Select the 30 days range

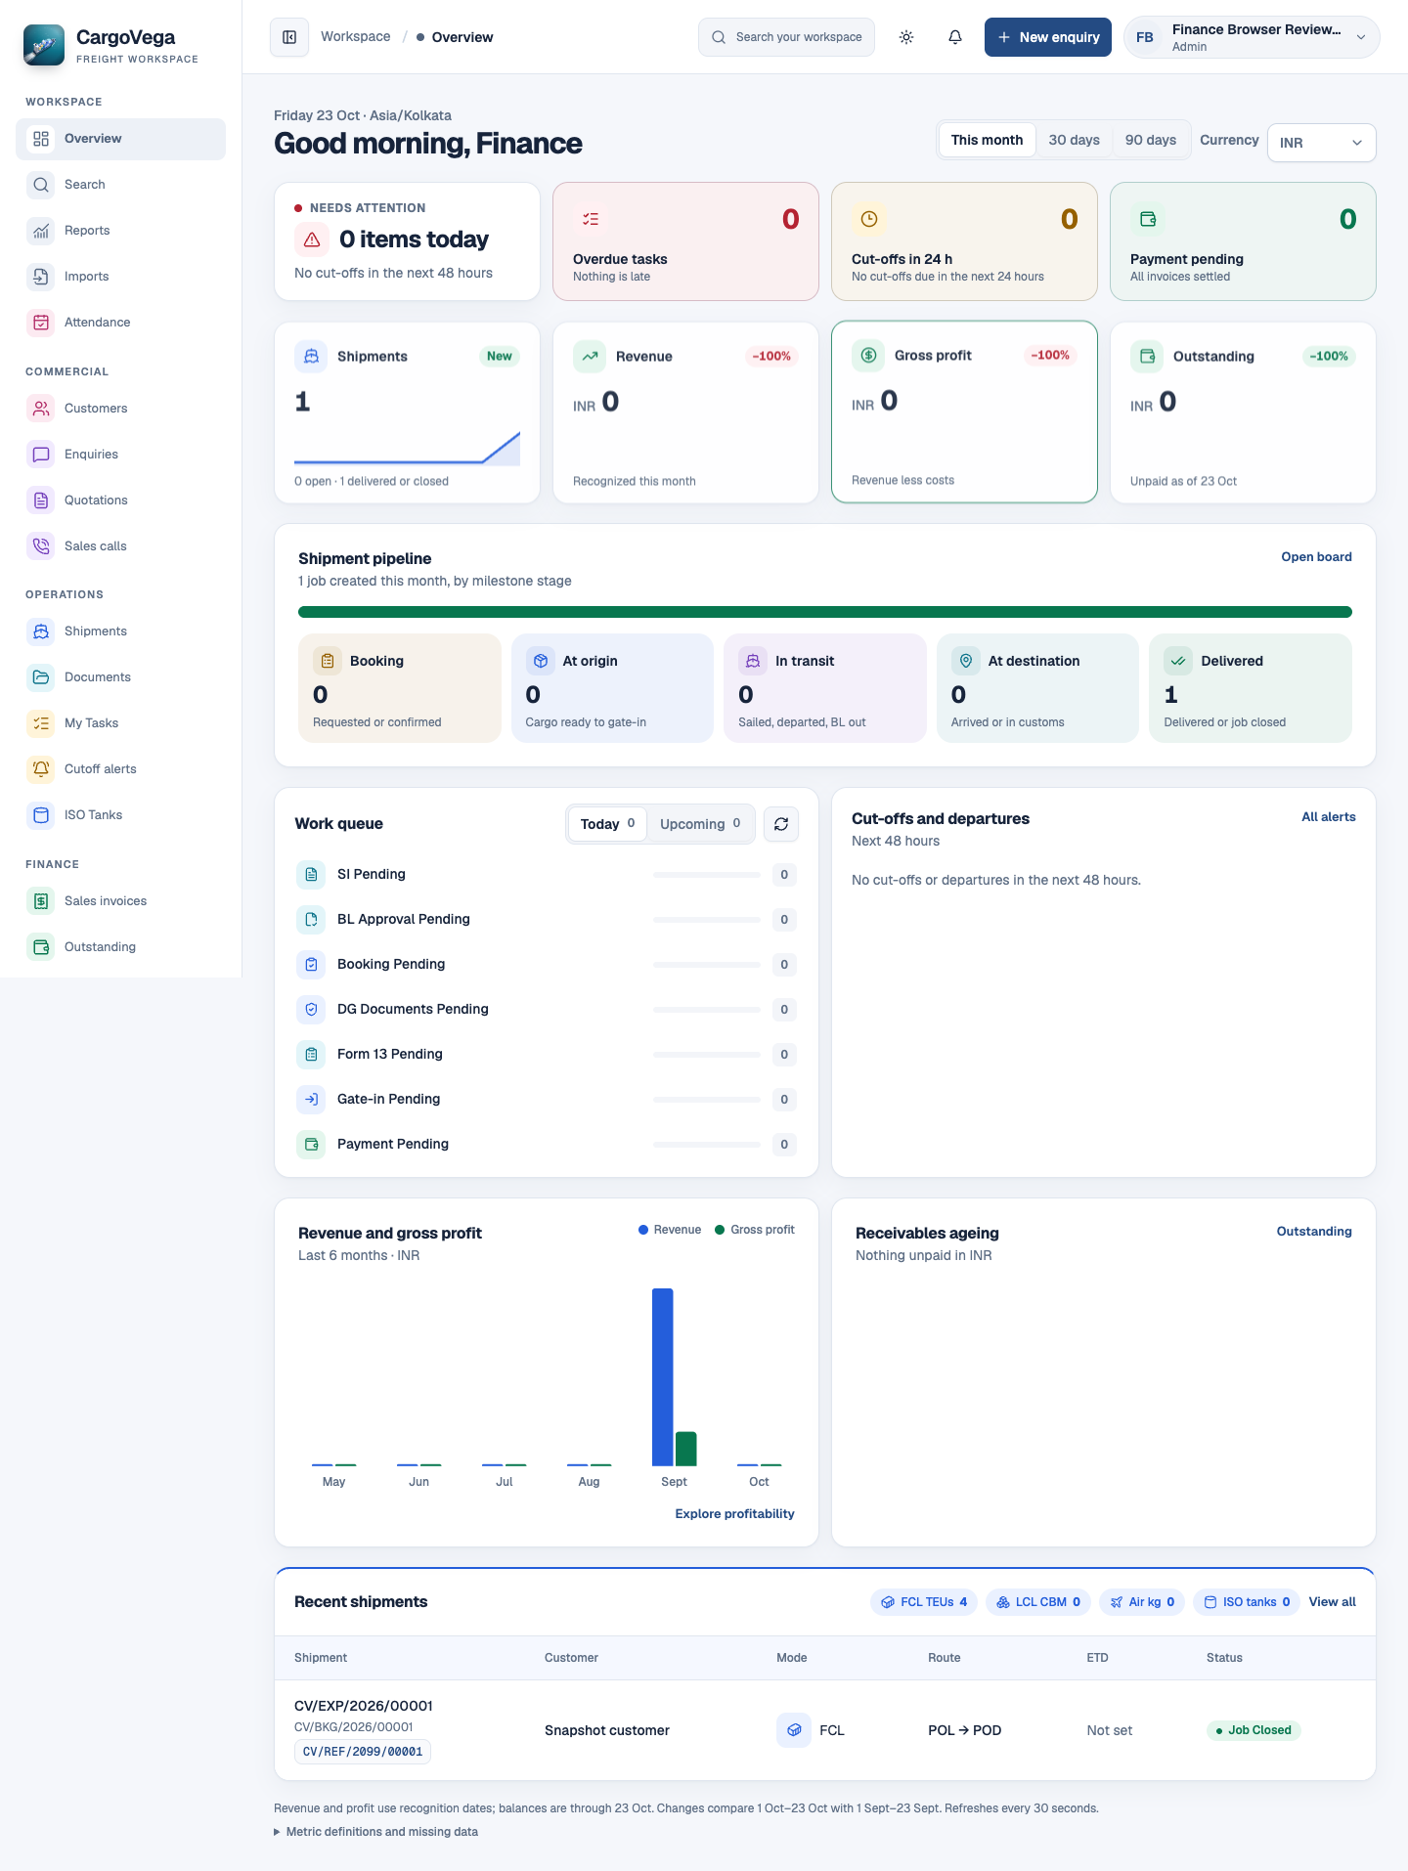pyautogui.click(x=1075, y=140)
